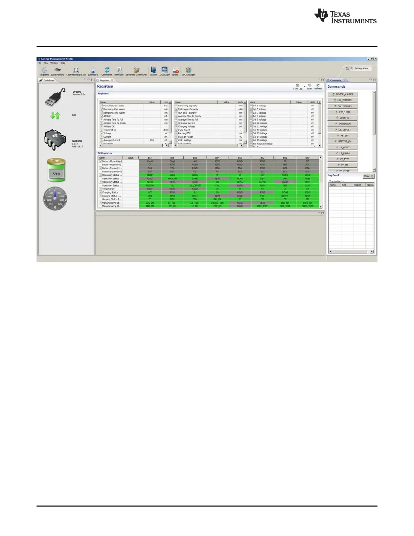Select the Registers tab
414x536 pixels.
[x=105, y=80]
